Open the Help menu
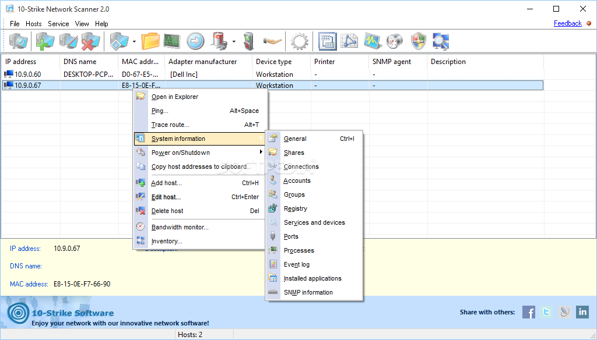The width and height of the screenshot is (597, 340). 101,24
